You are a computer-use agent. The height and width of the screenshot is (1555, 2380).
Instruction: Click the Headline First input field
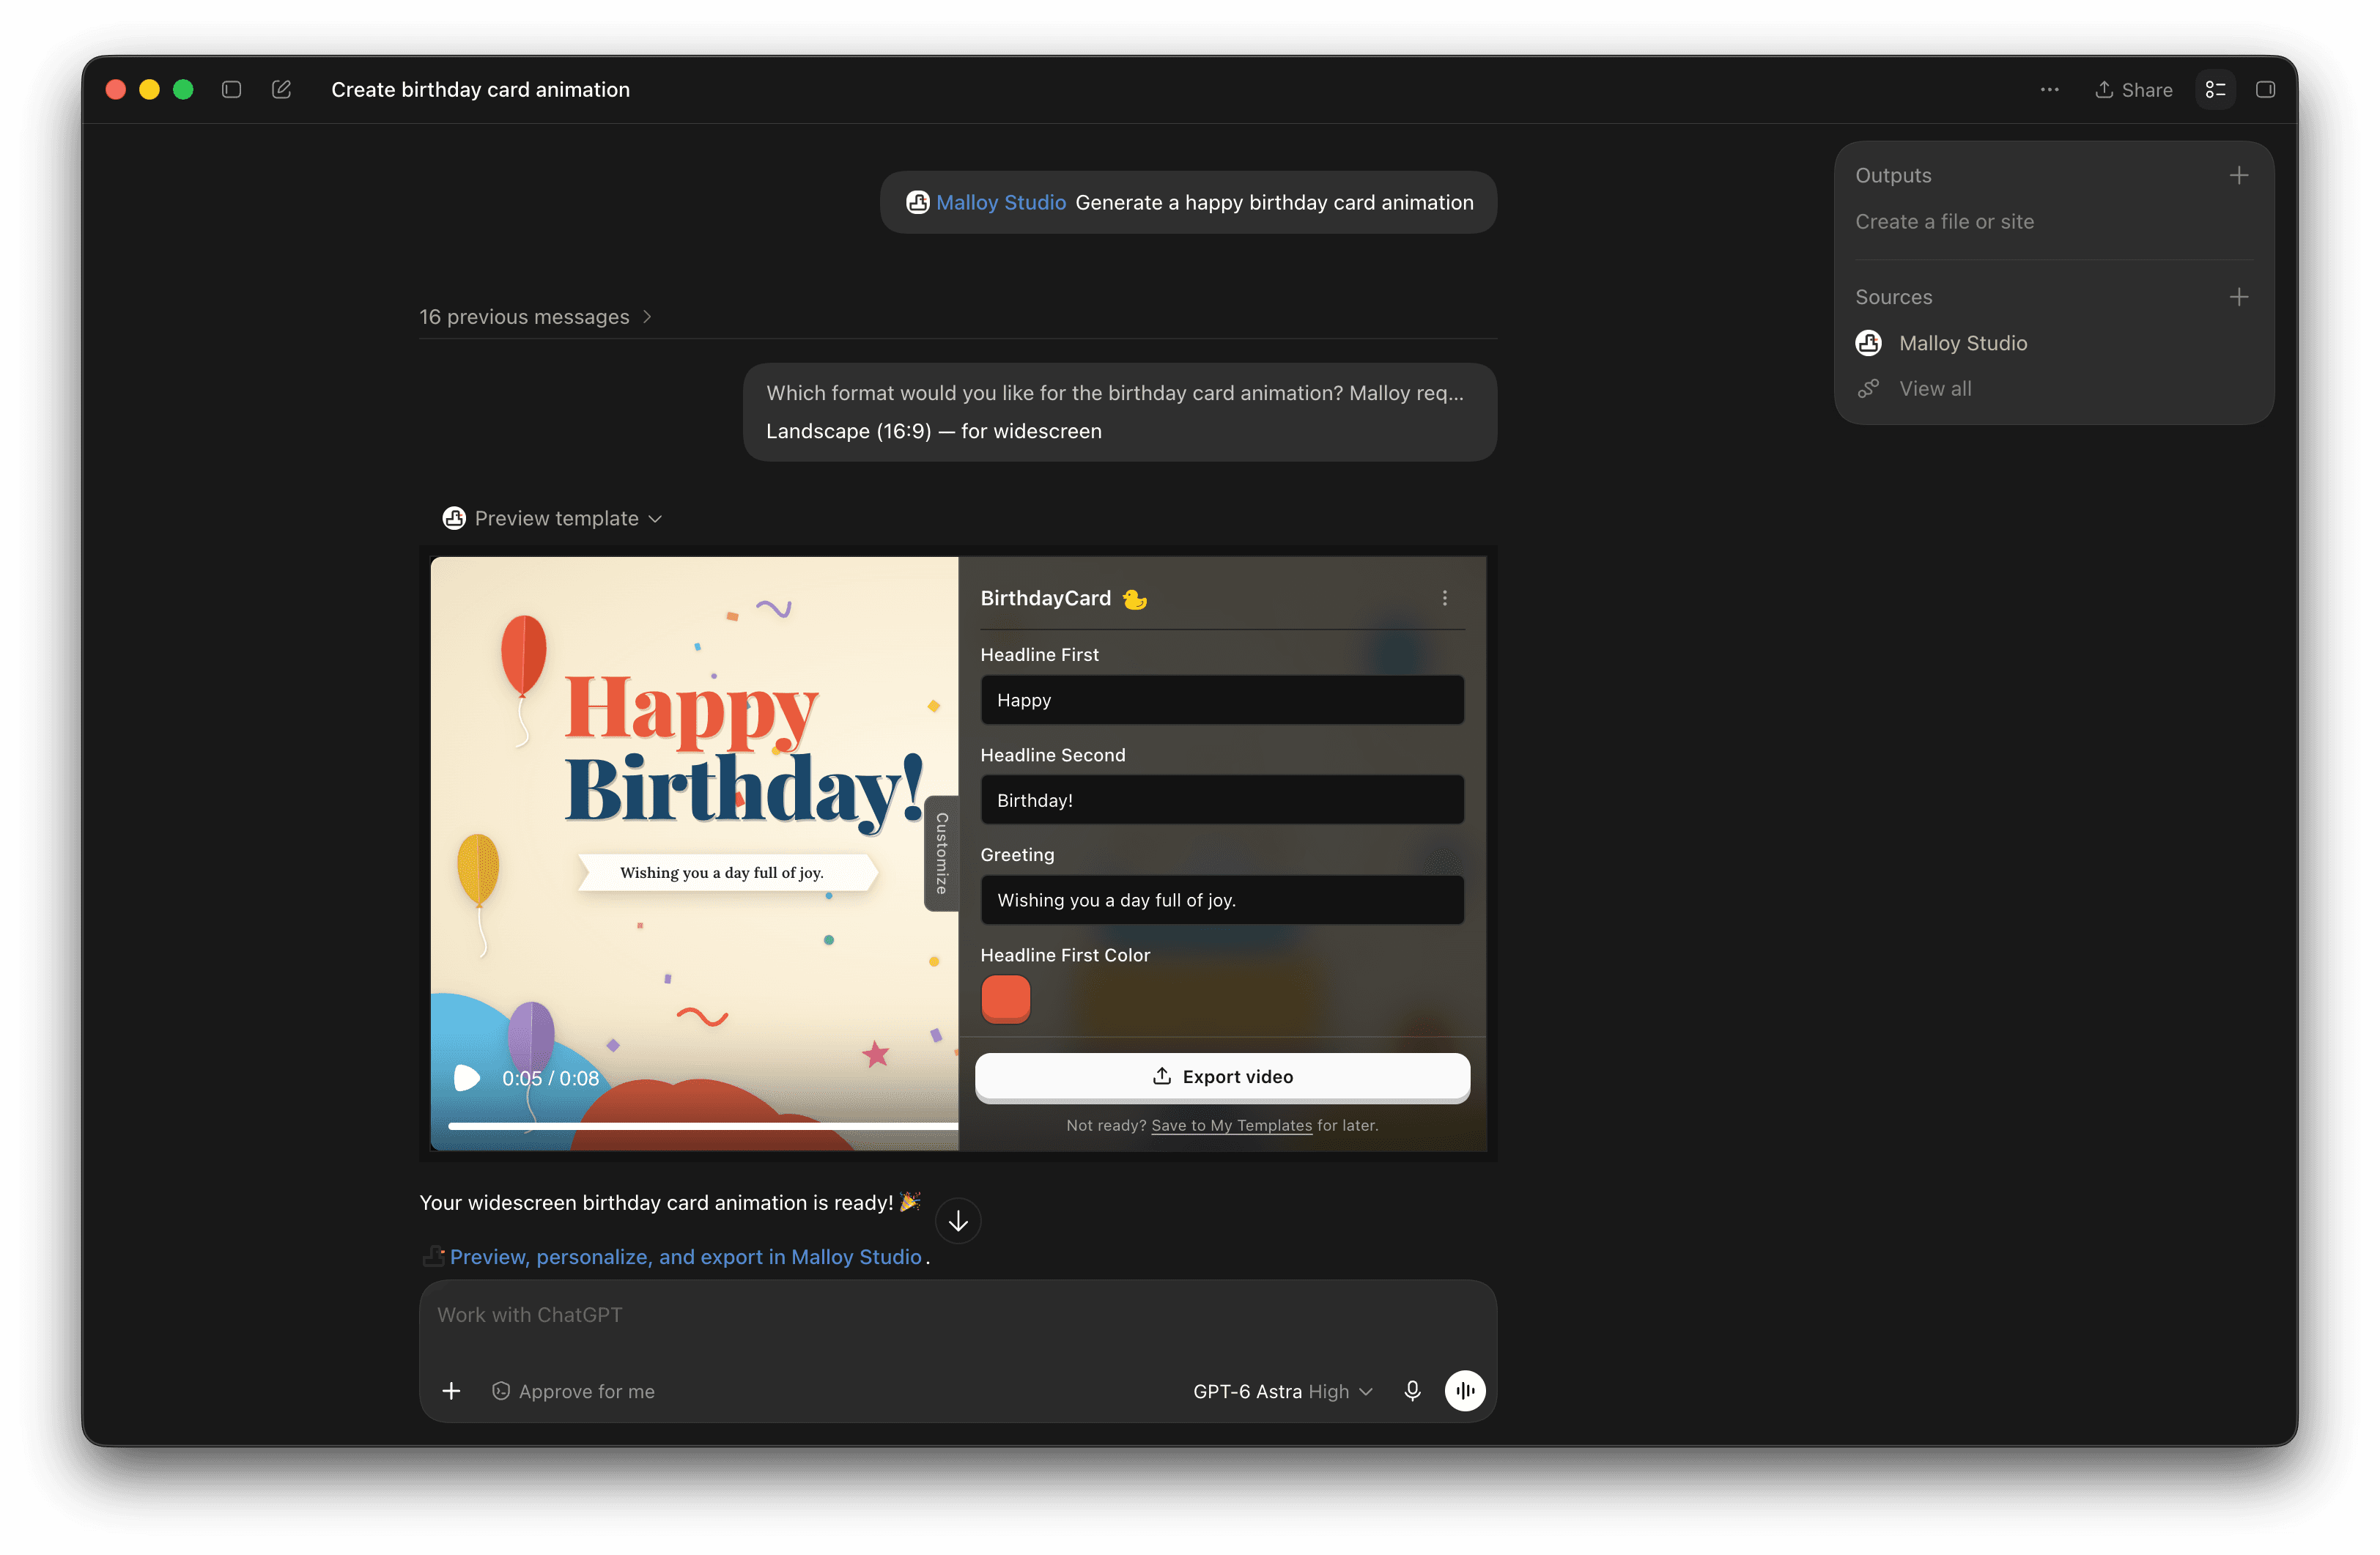(x=1222, y=700)
